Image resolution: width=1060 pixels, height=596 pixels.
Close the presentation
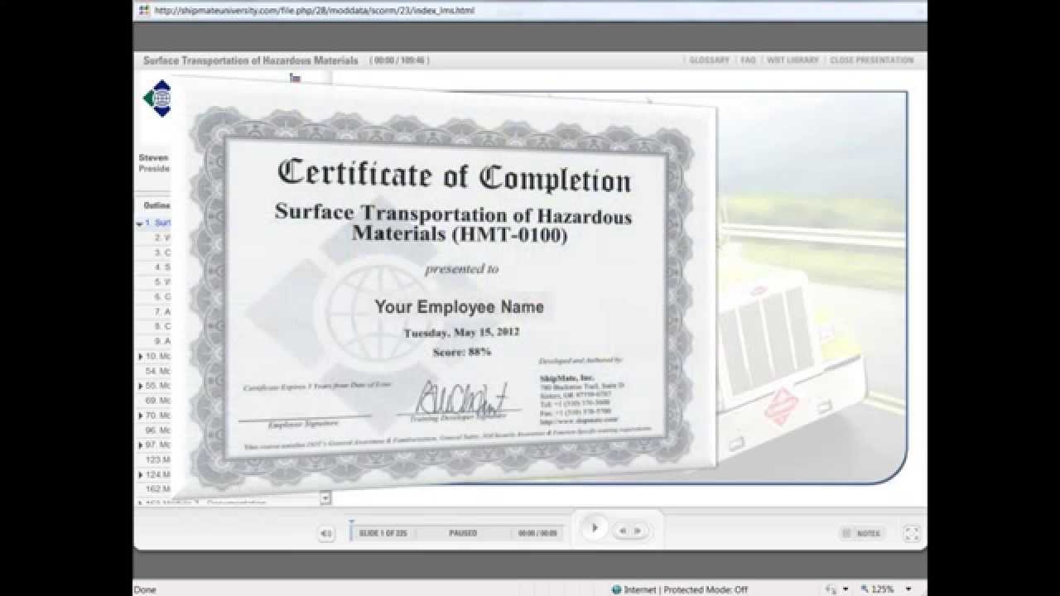coord(871,60)
